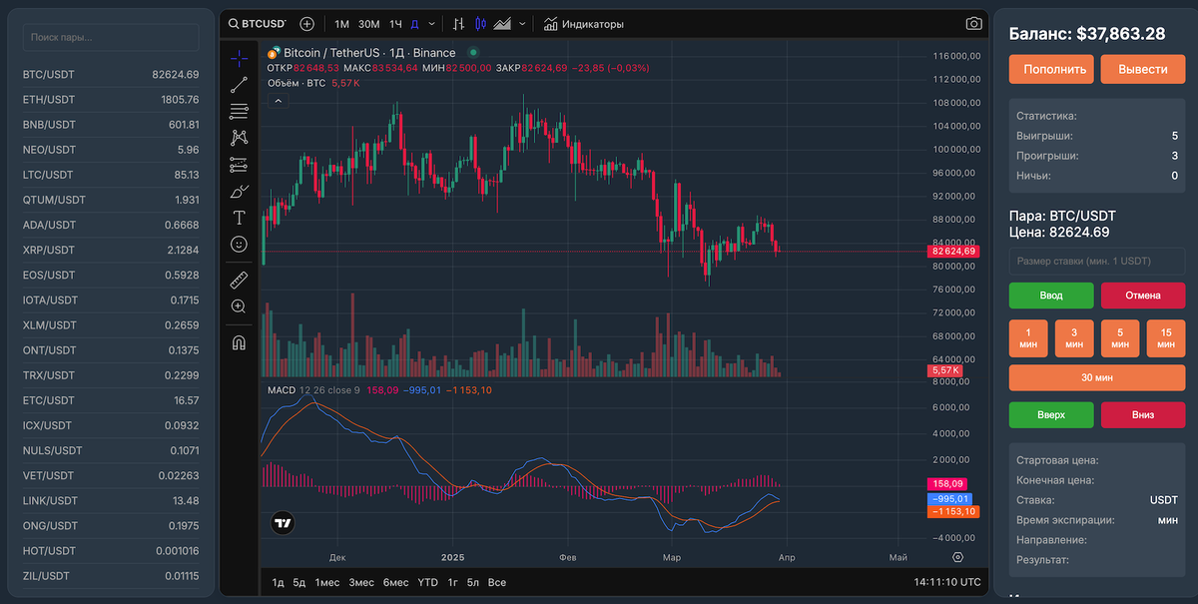Select the Д daily interval
This screenshot has width=1198, height=604.
[415, 23]
